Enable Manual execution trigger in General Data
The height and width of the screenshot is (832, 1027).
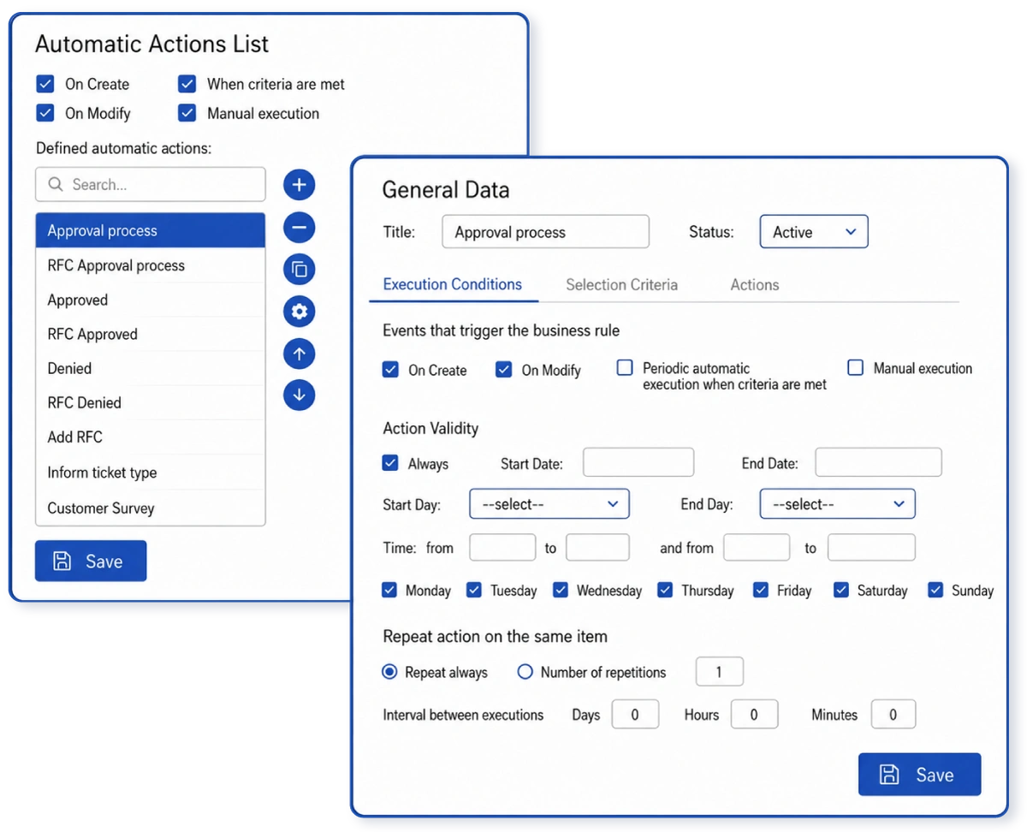pyautogui.click(x=855, y=368)
